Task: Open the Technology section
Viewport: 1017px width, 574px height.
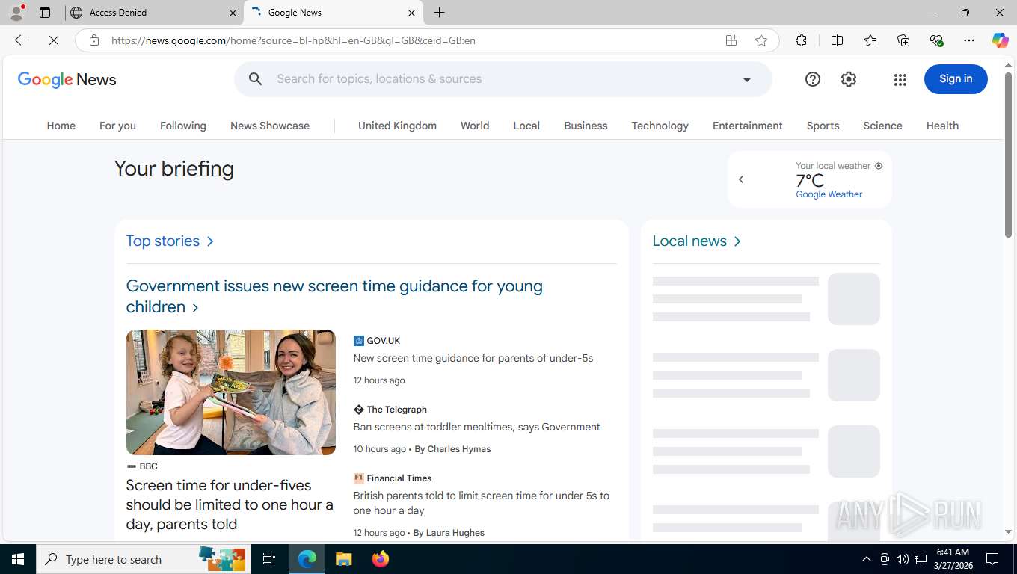Action: click(660, 126)
